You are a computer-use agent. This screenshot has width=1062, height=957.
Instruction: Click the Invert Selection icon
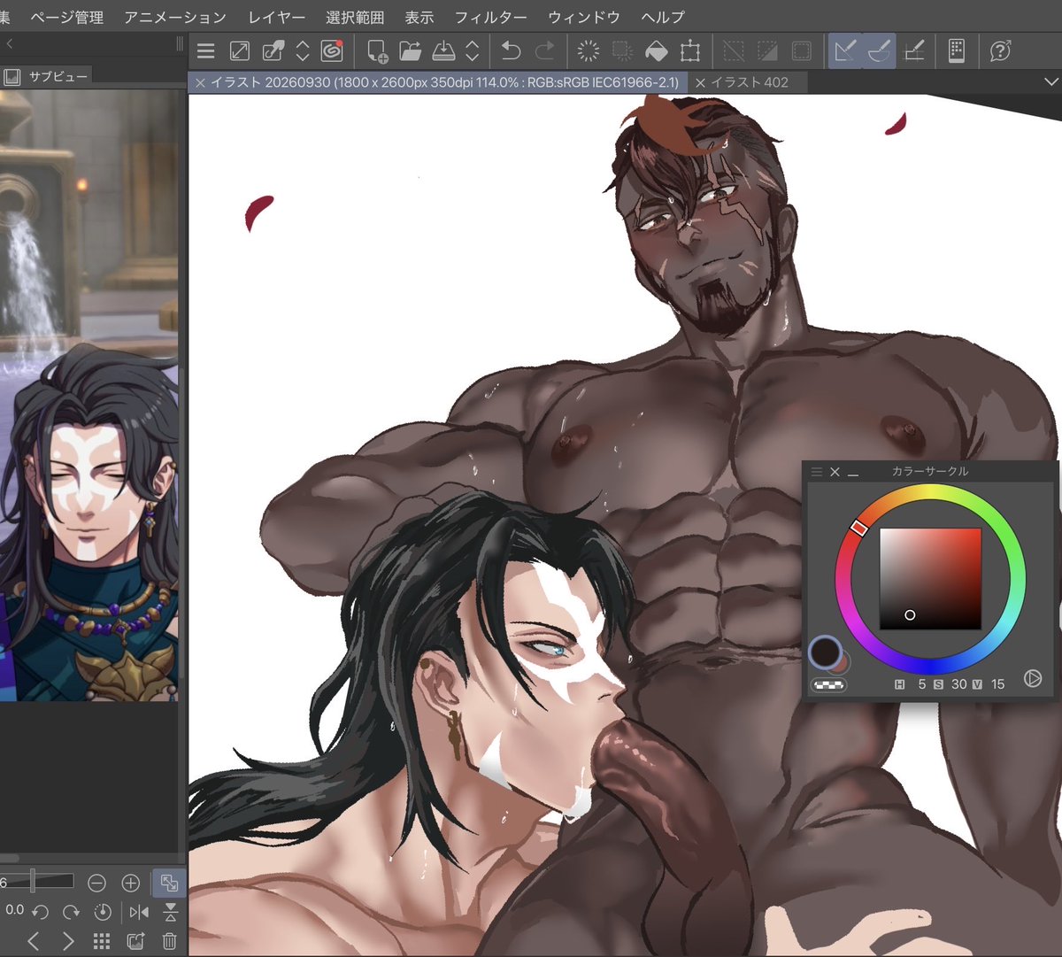[767, 51]
